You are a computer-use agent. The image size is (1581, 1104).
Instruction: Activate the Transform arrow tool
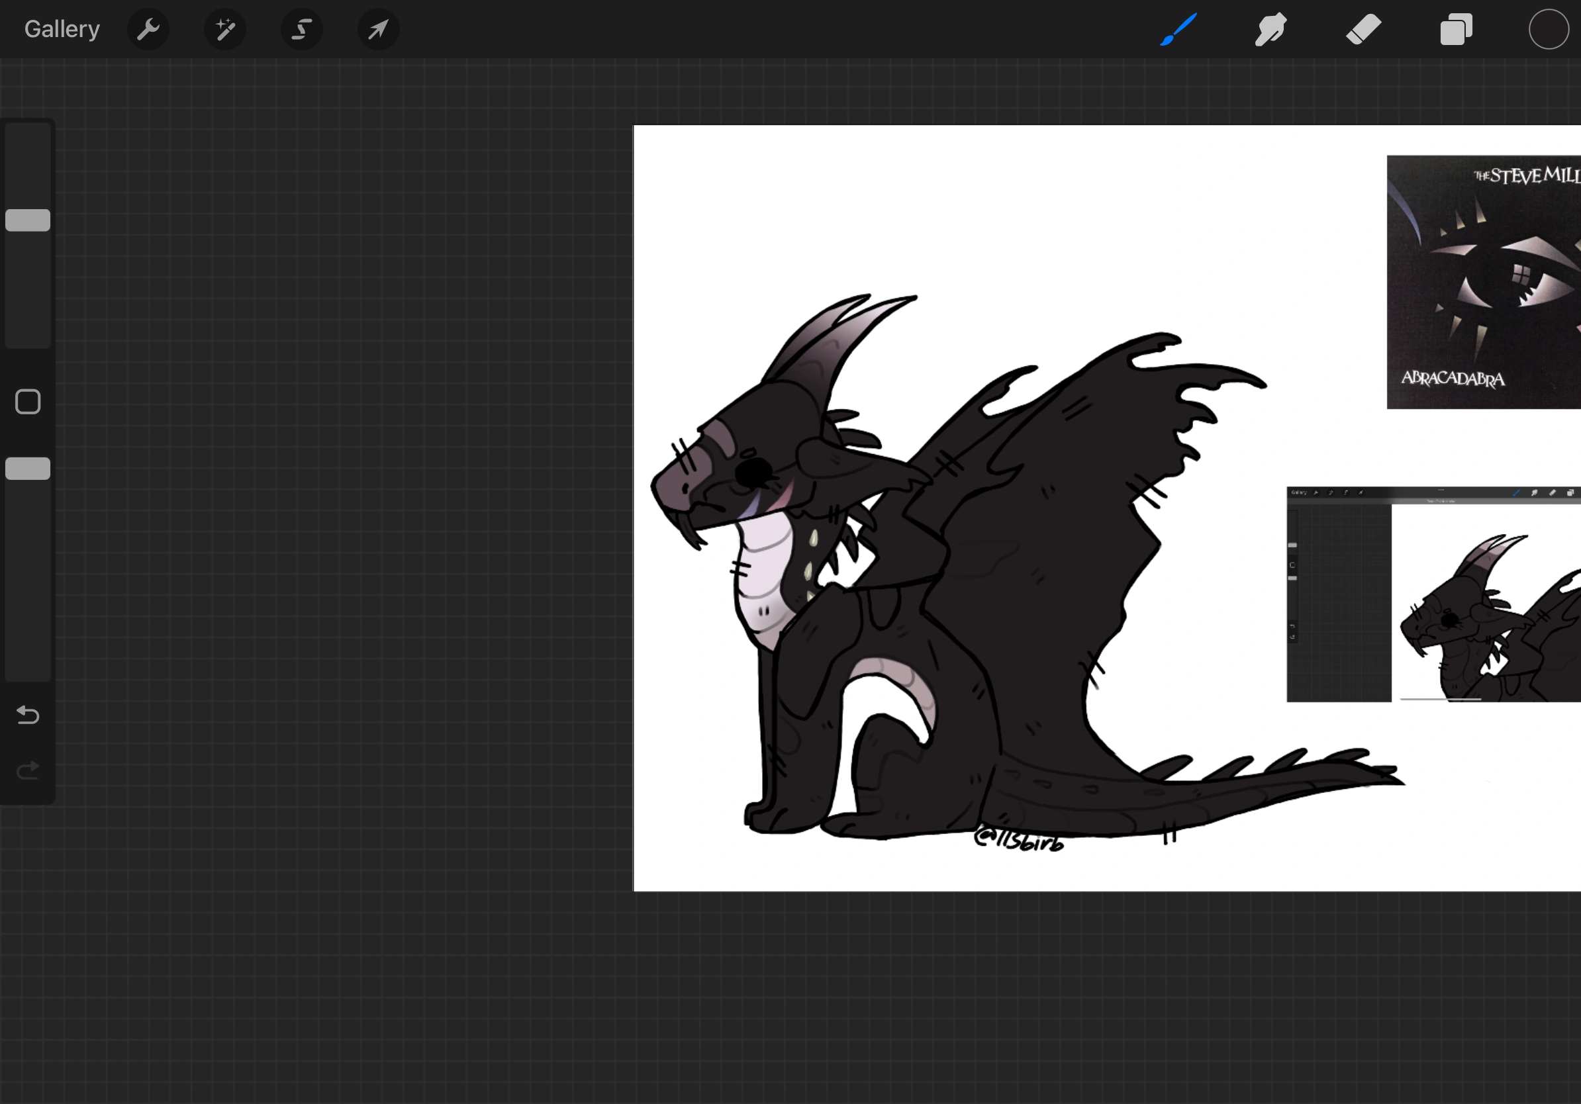(x=378, y=30)
